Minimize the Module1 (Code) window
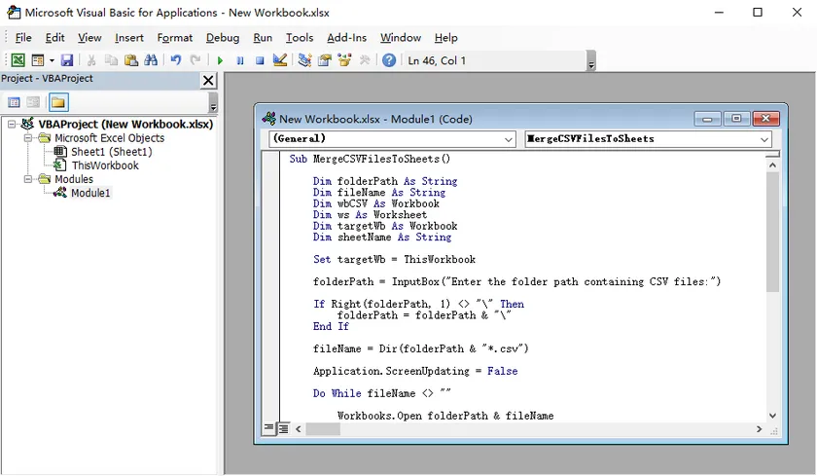This screenshot has width=817, height=476. click(x=707, y=119)
